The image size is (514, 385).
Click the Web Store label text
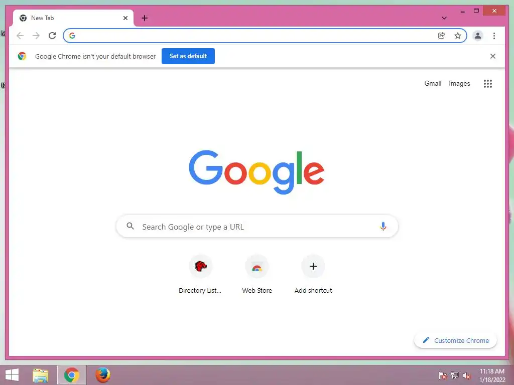coord(257,290)
